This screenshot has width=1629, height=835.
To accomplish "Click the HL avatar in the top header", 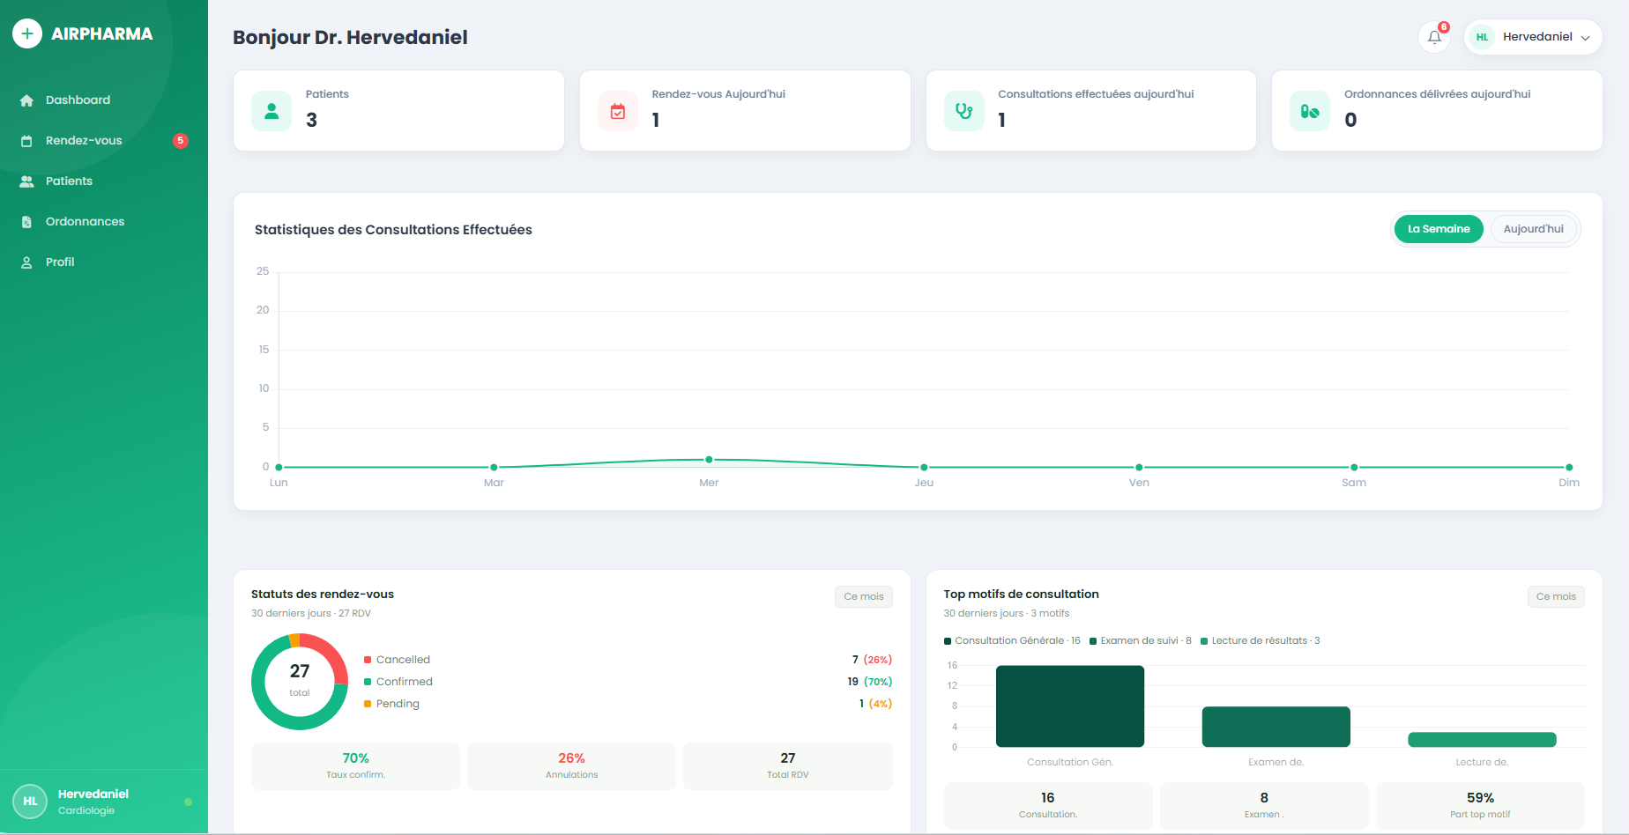I will [x=1482, y=37].
